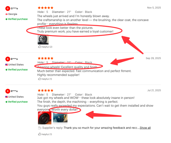Click the Helpful thumbs-up icon on B***a's review
The height and width of the screenshot is (143, 171).
click(x=39, y=79)
